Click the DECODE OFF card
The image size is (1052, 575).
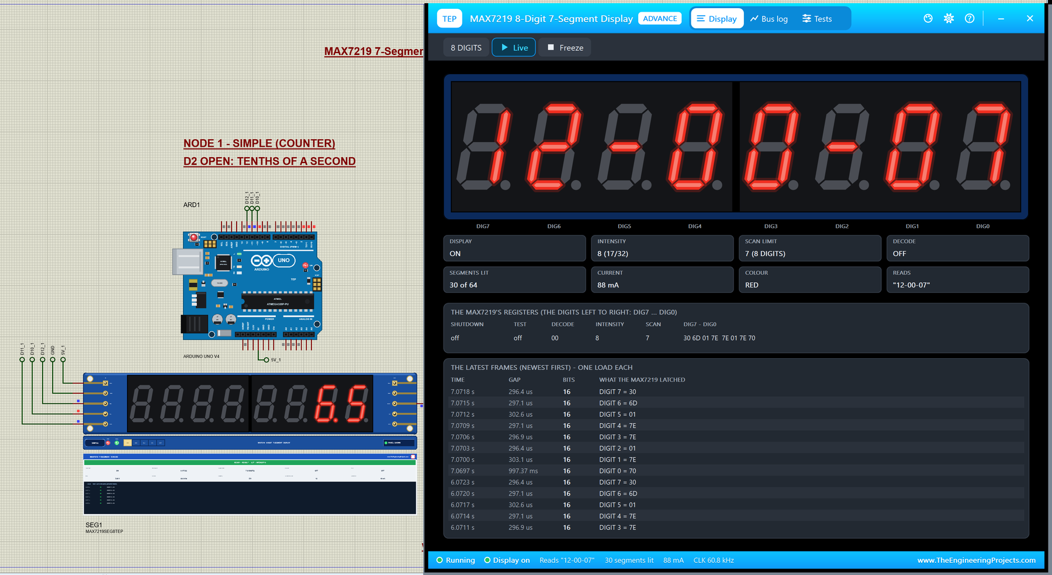coord(958,248)
